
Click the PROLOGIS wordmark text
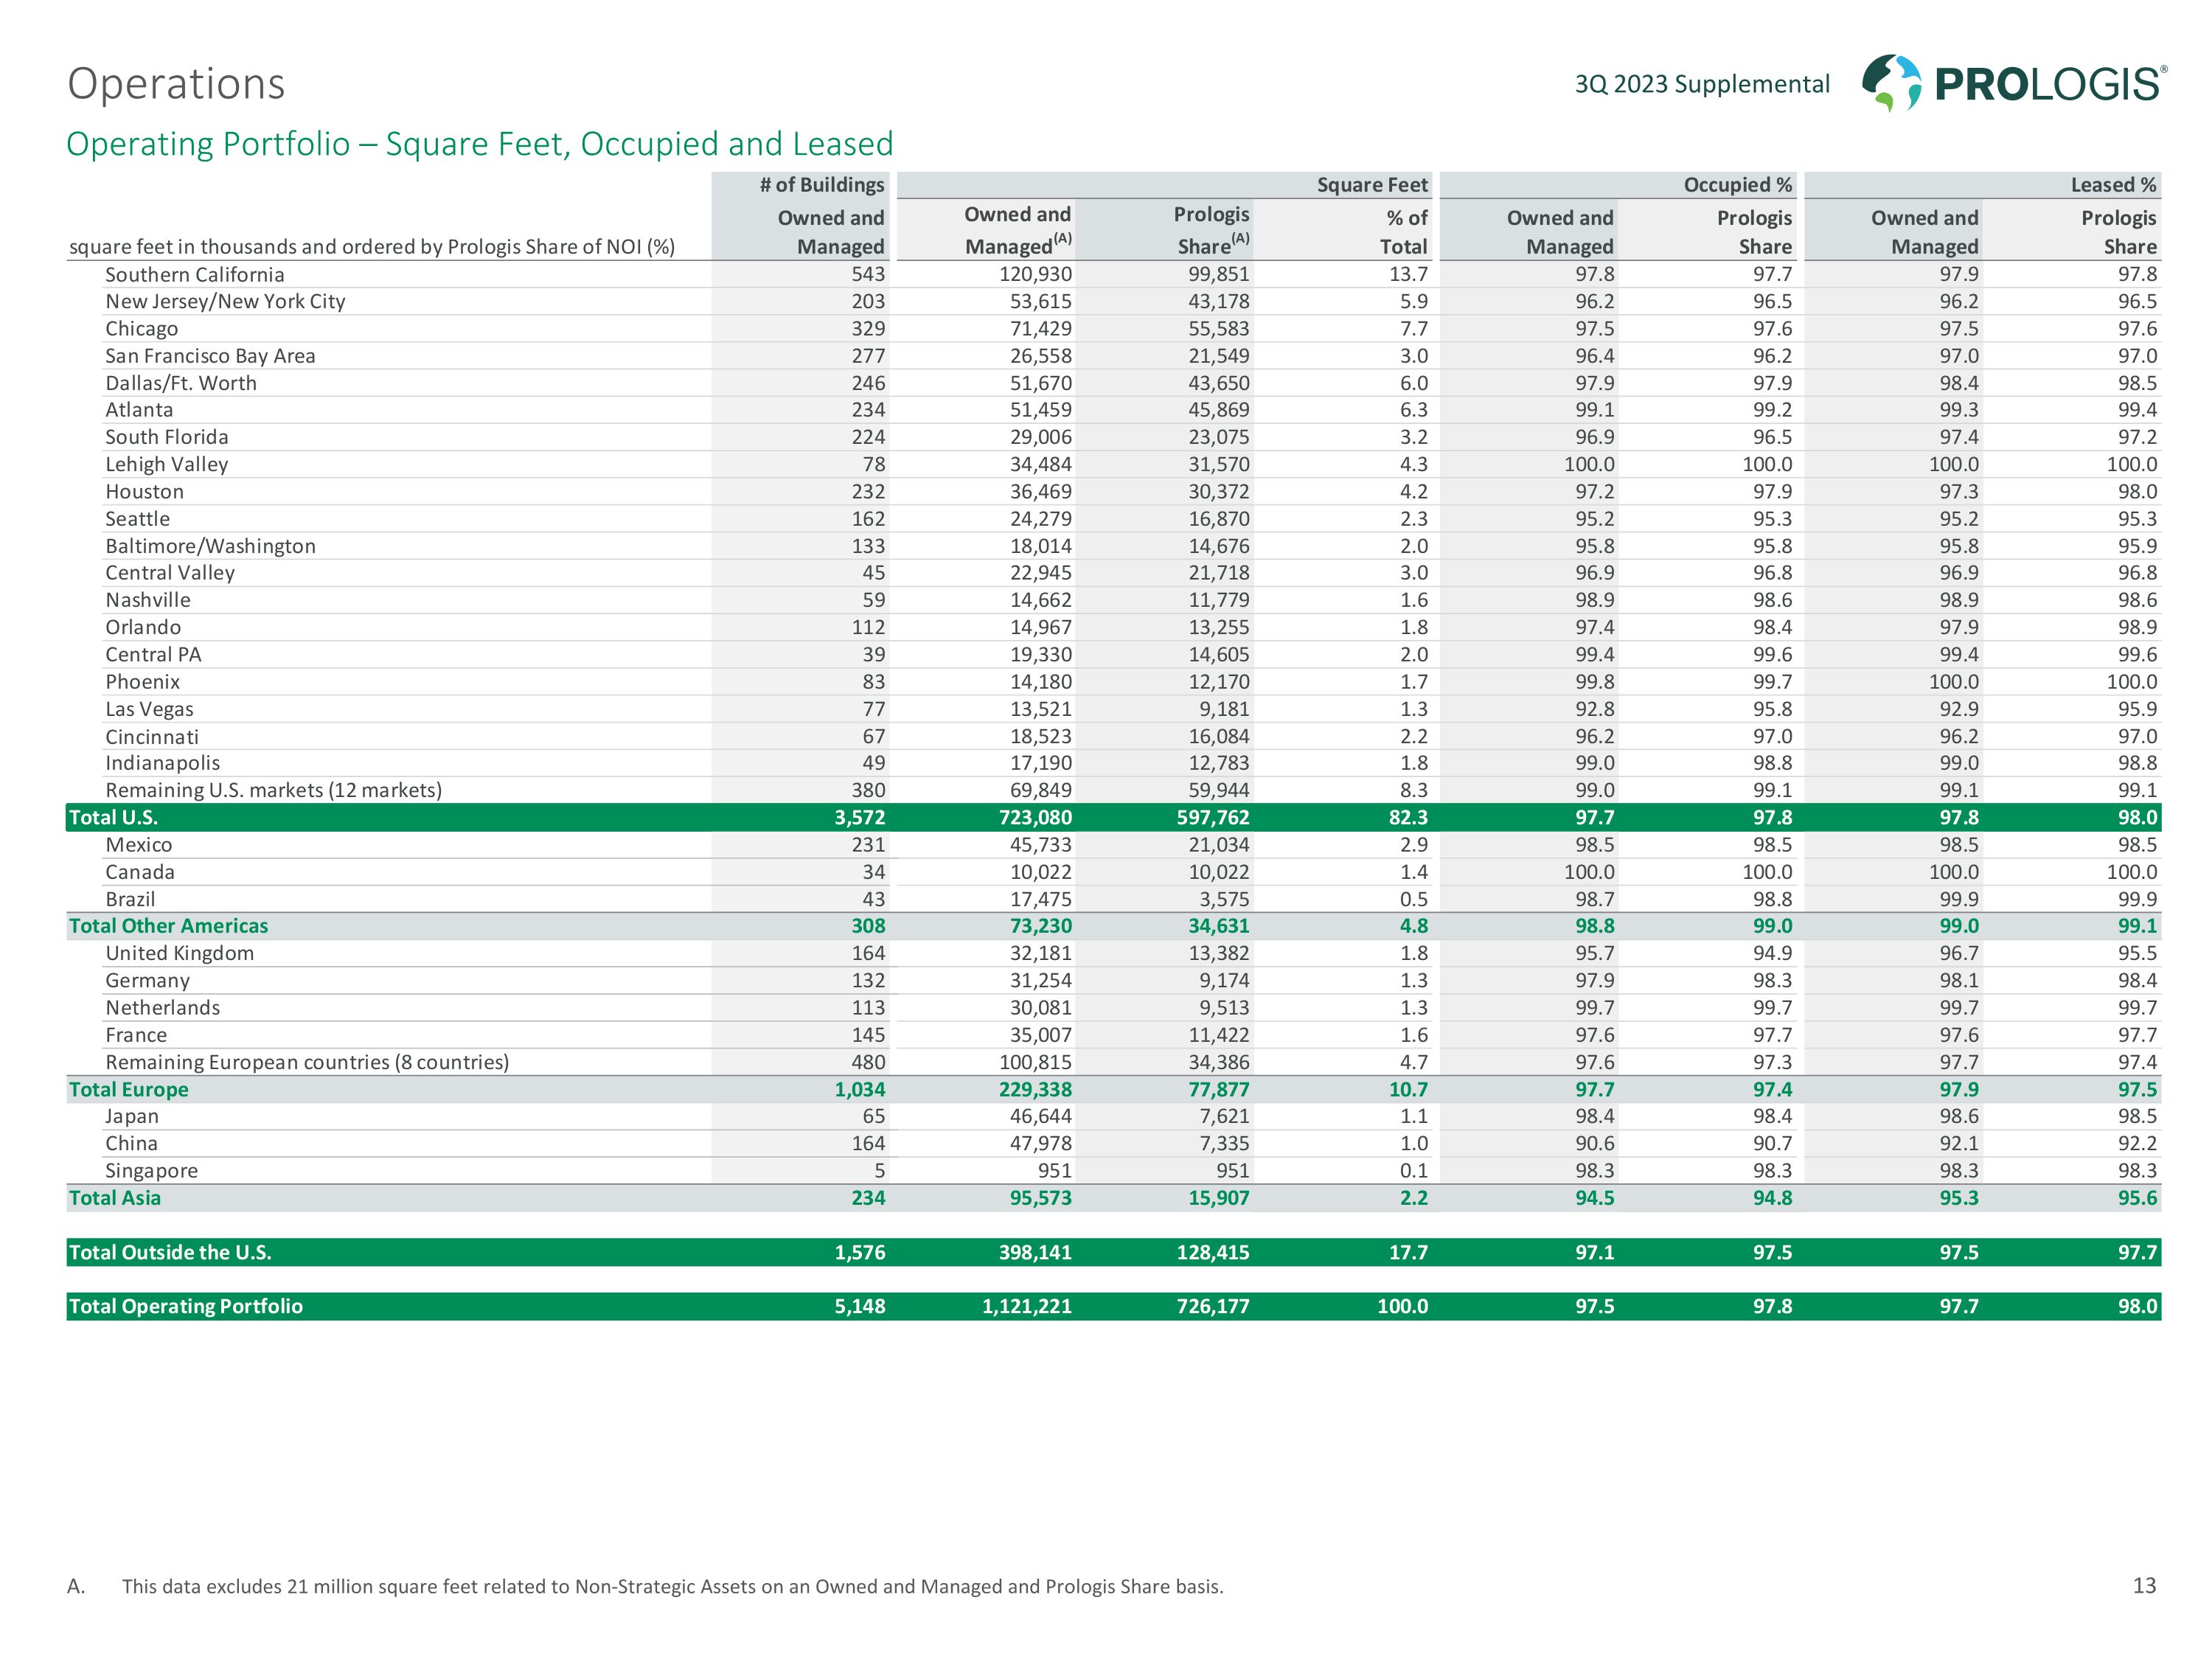coord(2050,85)
